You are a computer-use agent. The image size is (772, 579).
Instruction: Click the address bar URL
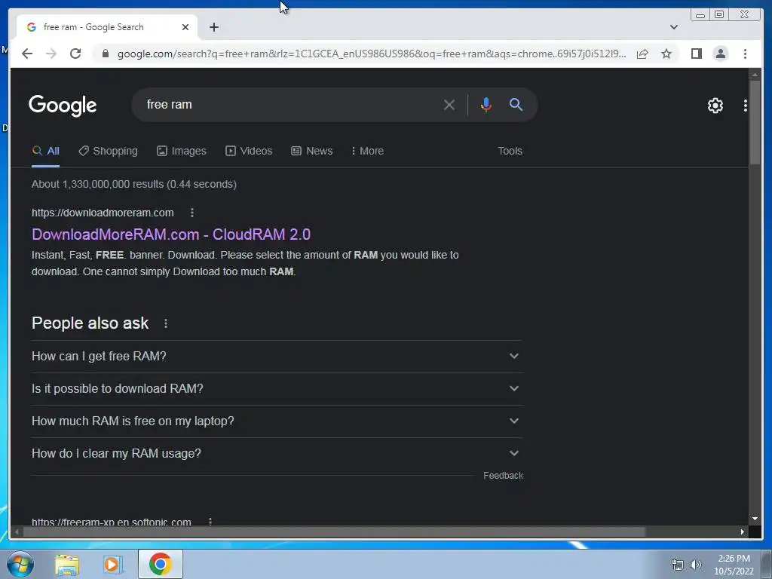point(372,54)
